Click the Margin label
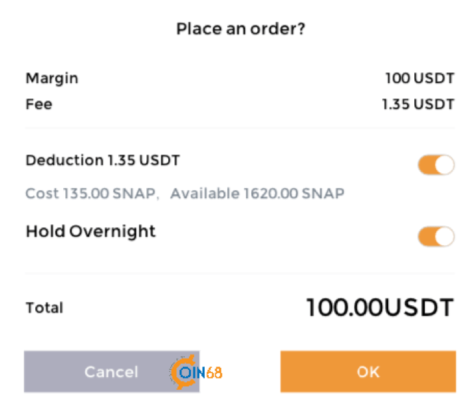 52,78
